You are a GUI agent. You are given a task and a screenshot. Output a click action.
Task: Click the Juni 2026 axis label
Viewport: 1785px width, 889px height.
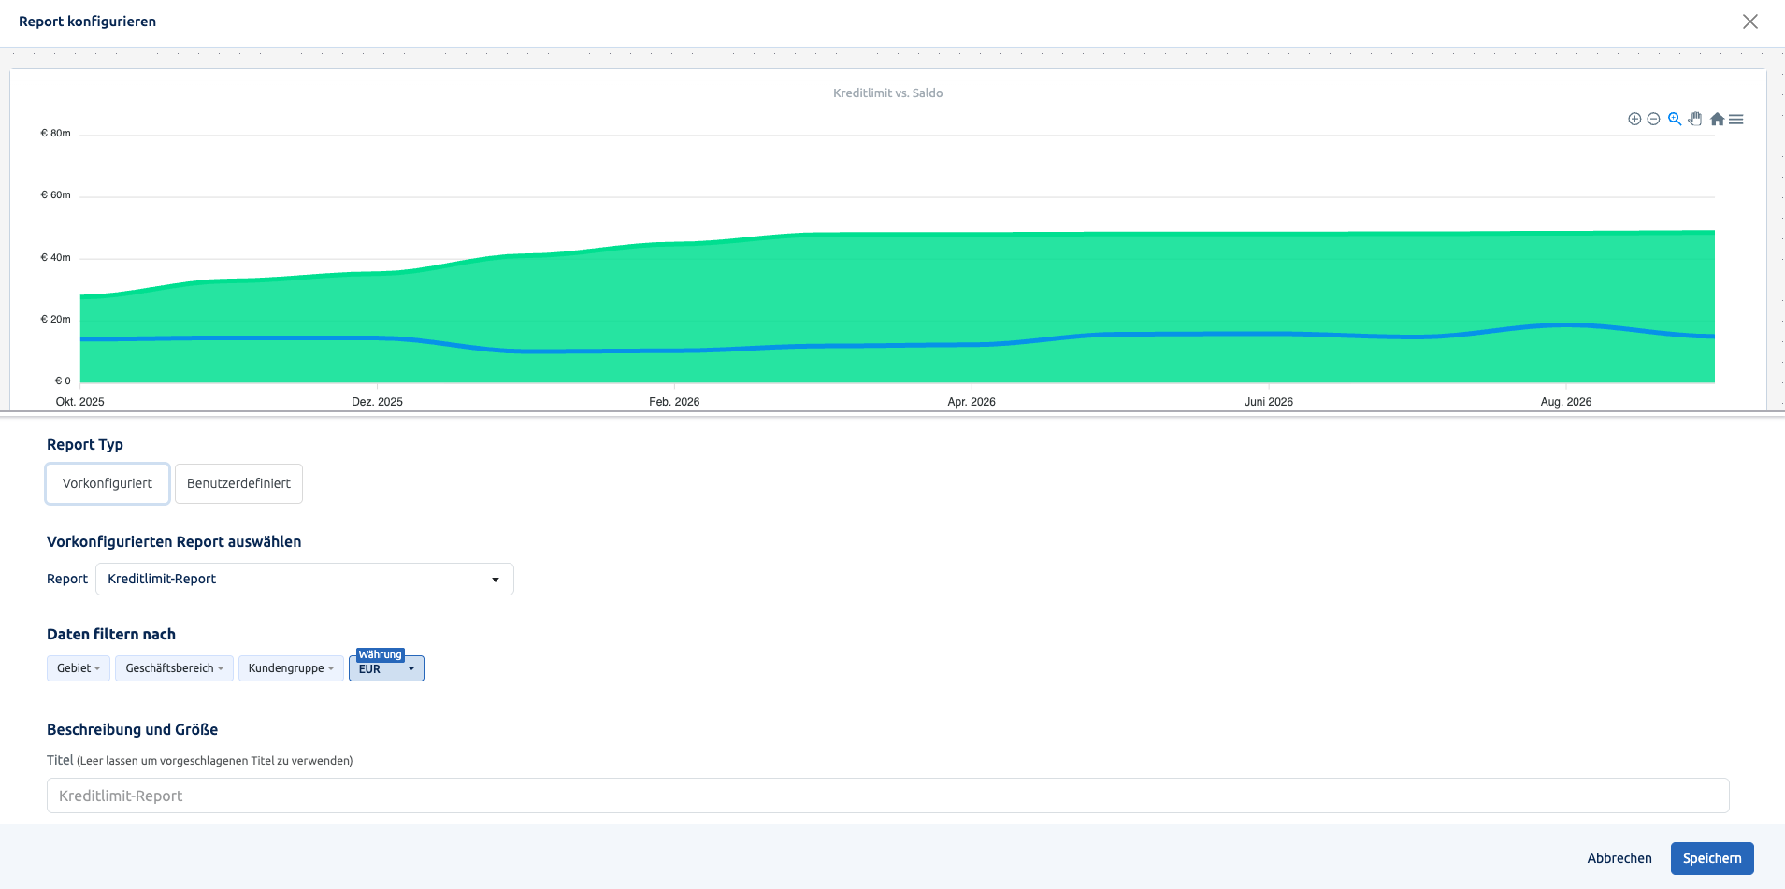(x=1269, y=402)
